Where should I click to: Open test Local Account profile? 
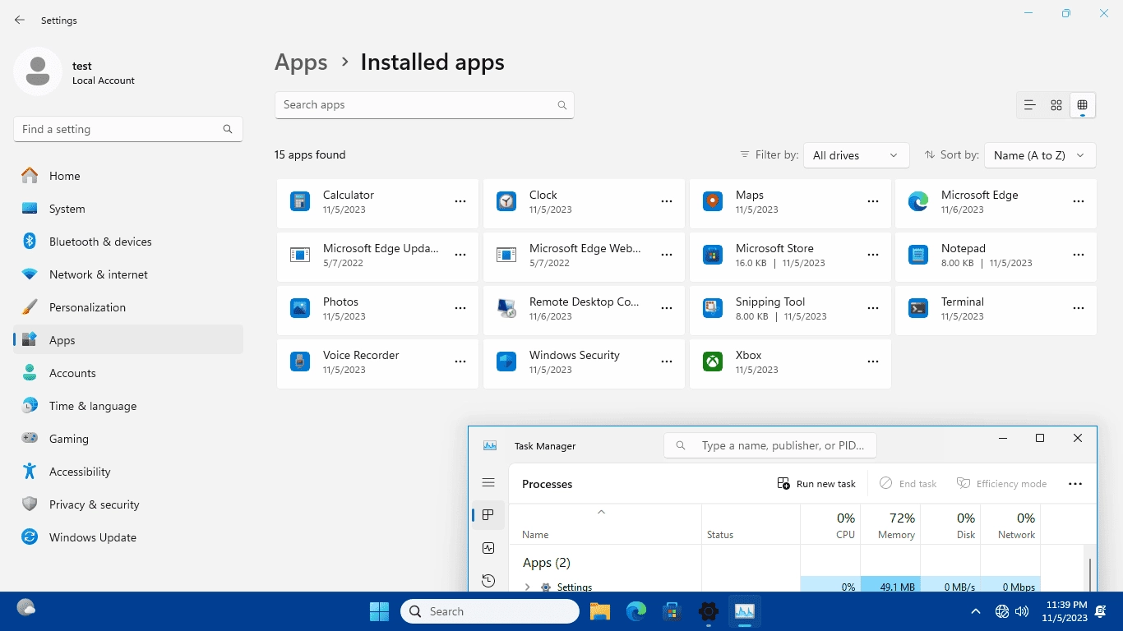[75, 72]
